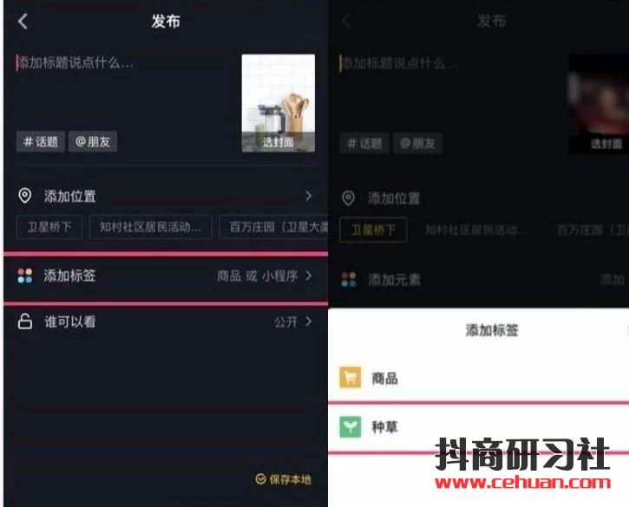Select the 百万庄园 location chip
629x507 pixels.
click(273, 227)
